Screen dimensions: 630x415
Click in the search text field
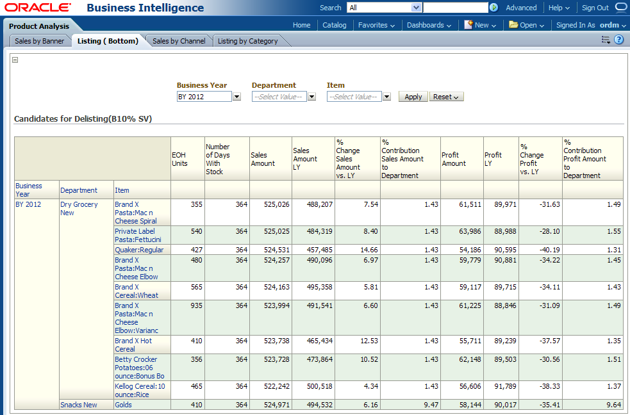[455, 8]
